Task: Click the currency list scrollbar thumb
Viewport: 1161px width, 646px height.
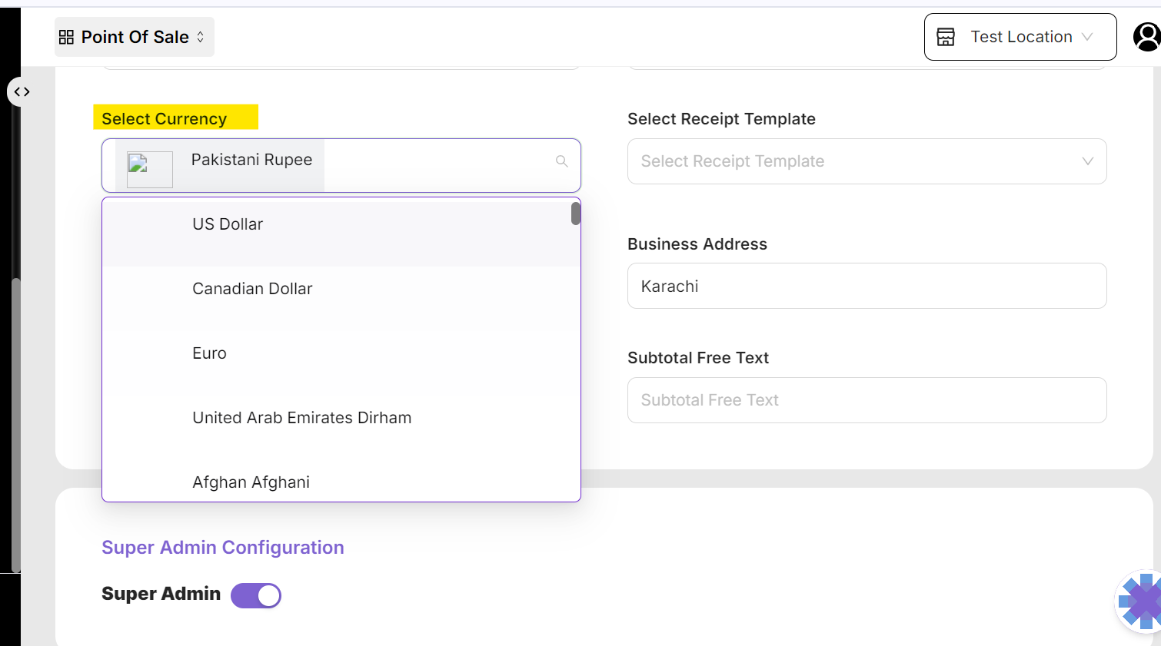Action: coord(575,214)
